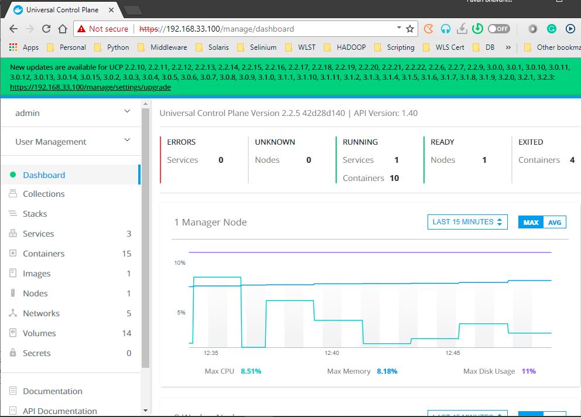581x417 pixels.
Task: Open the Secrets padlock icon
Action: (x=12, y=353)
